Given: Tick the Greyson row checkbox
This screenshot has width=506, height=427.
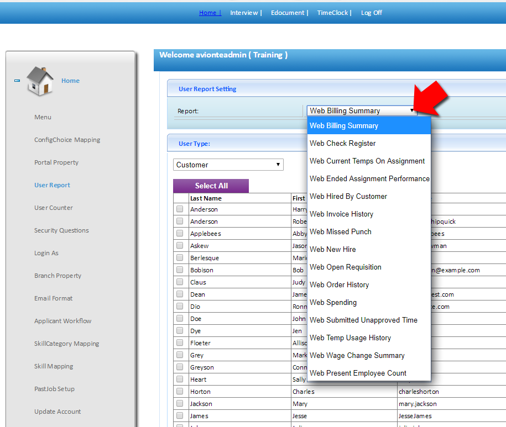Looking at the screenshot, I should (180, 367).
